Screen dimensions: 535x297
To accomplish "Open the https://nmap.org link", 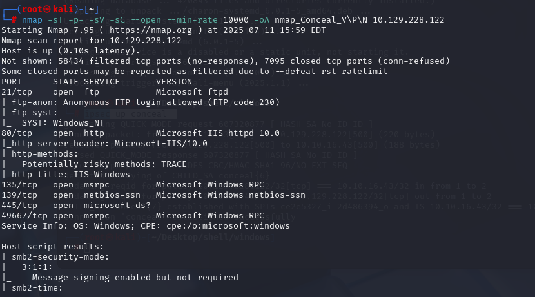I will [x=150, y=30].
